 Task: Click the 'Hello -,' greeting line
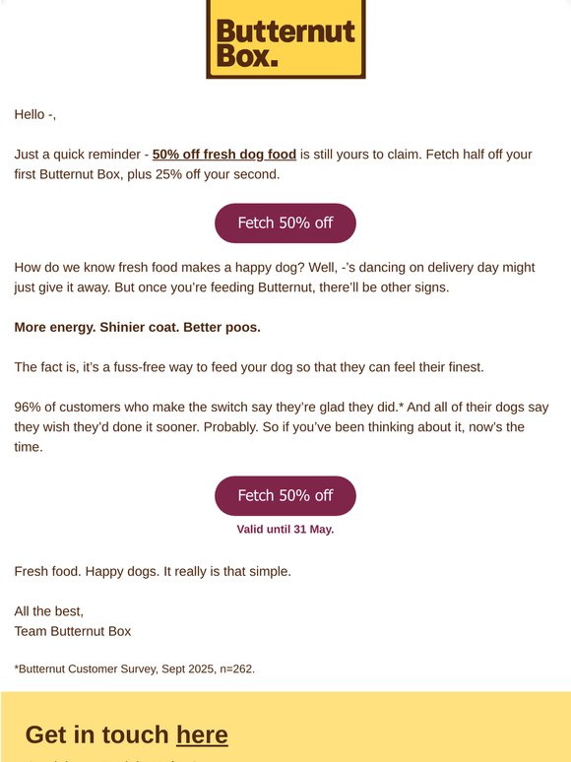(35, 114)
